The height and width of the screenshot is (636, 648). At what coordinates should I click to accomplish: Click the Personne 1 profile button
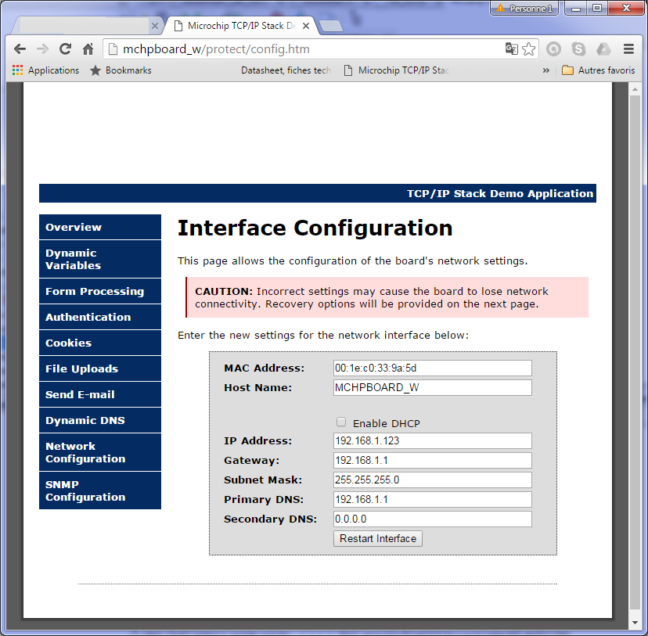pos(524,9)
